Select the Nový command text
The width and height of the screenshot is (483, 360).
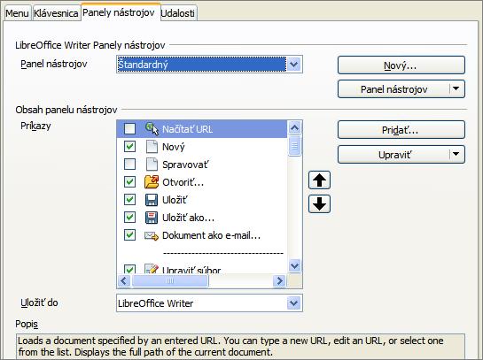174,147
